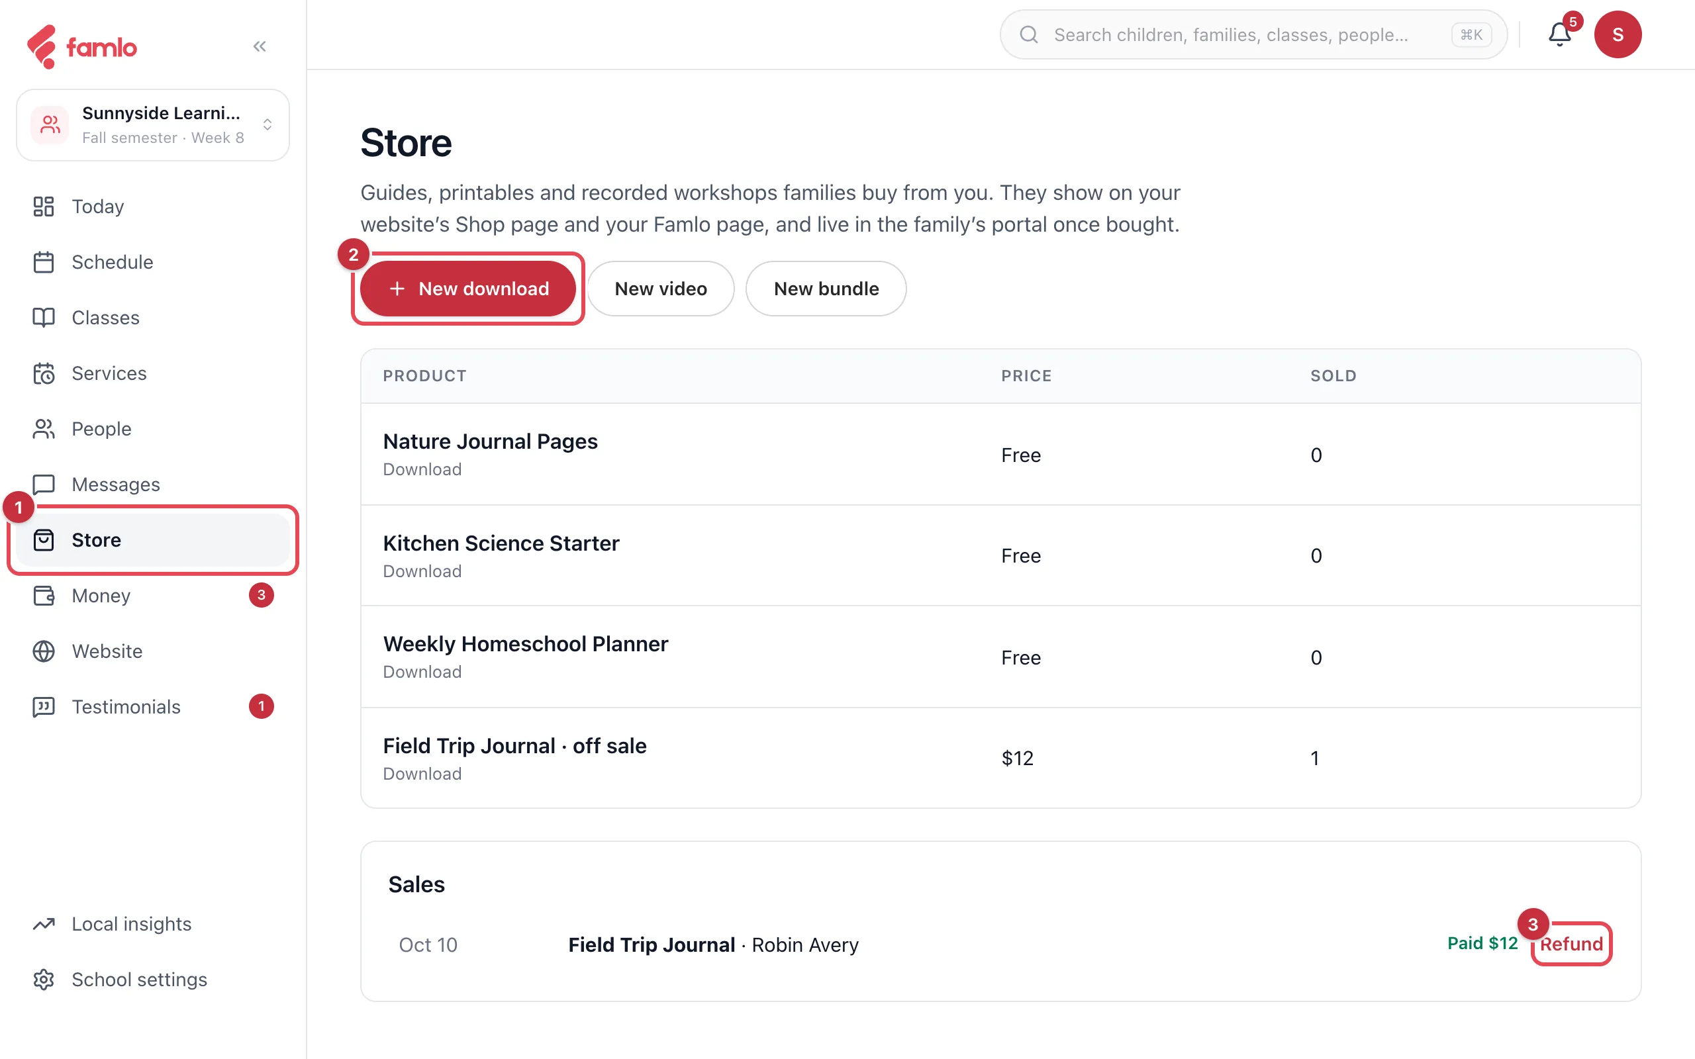This screenshot has width=1695, height=1059.
Task: Click the Classes book icon
Action: 44,317
